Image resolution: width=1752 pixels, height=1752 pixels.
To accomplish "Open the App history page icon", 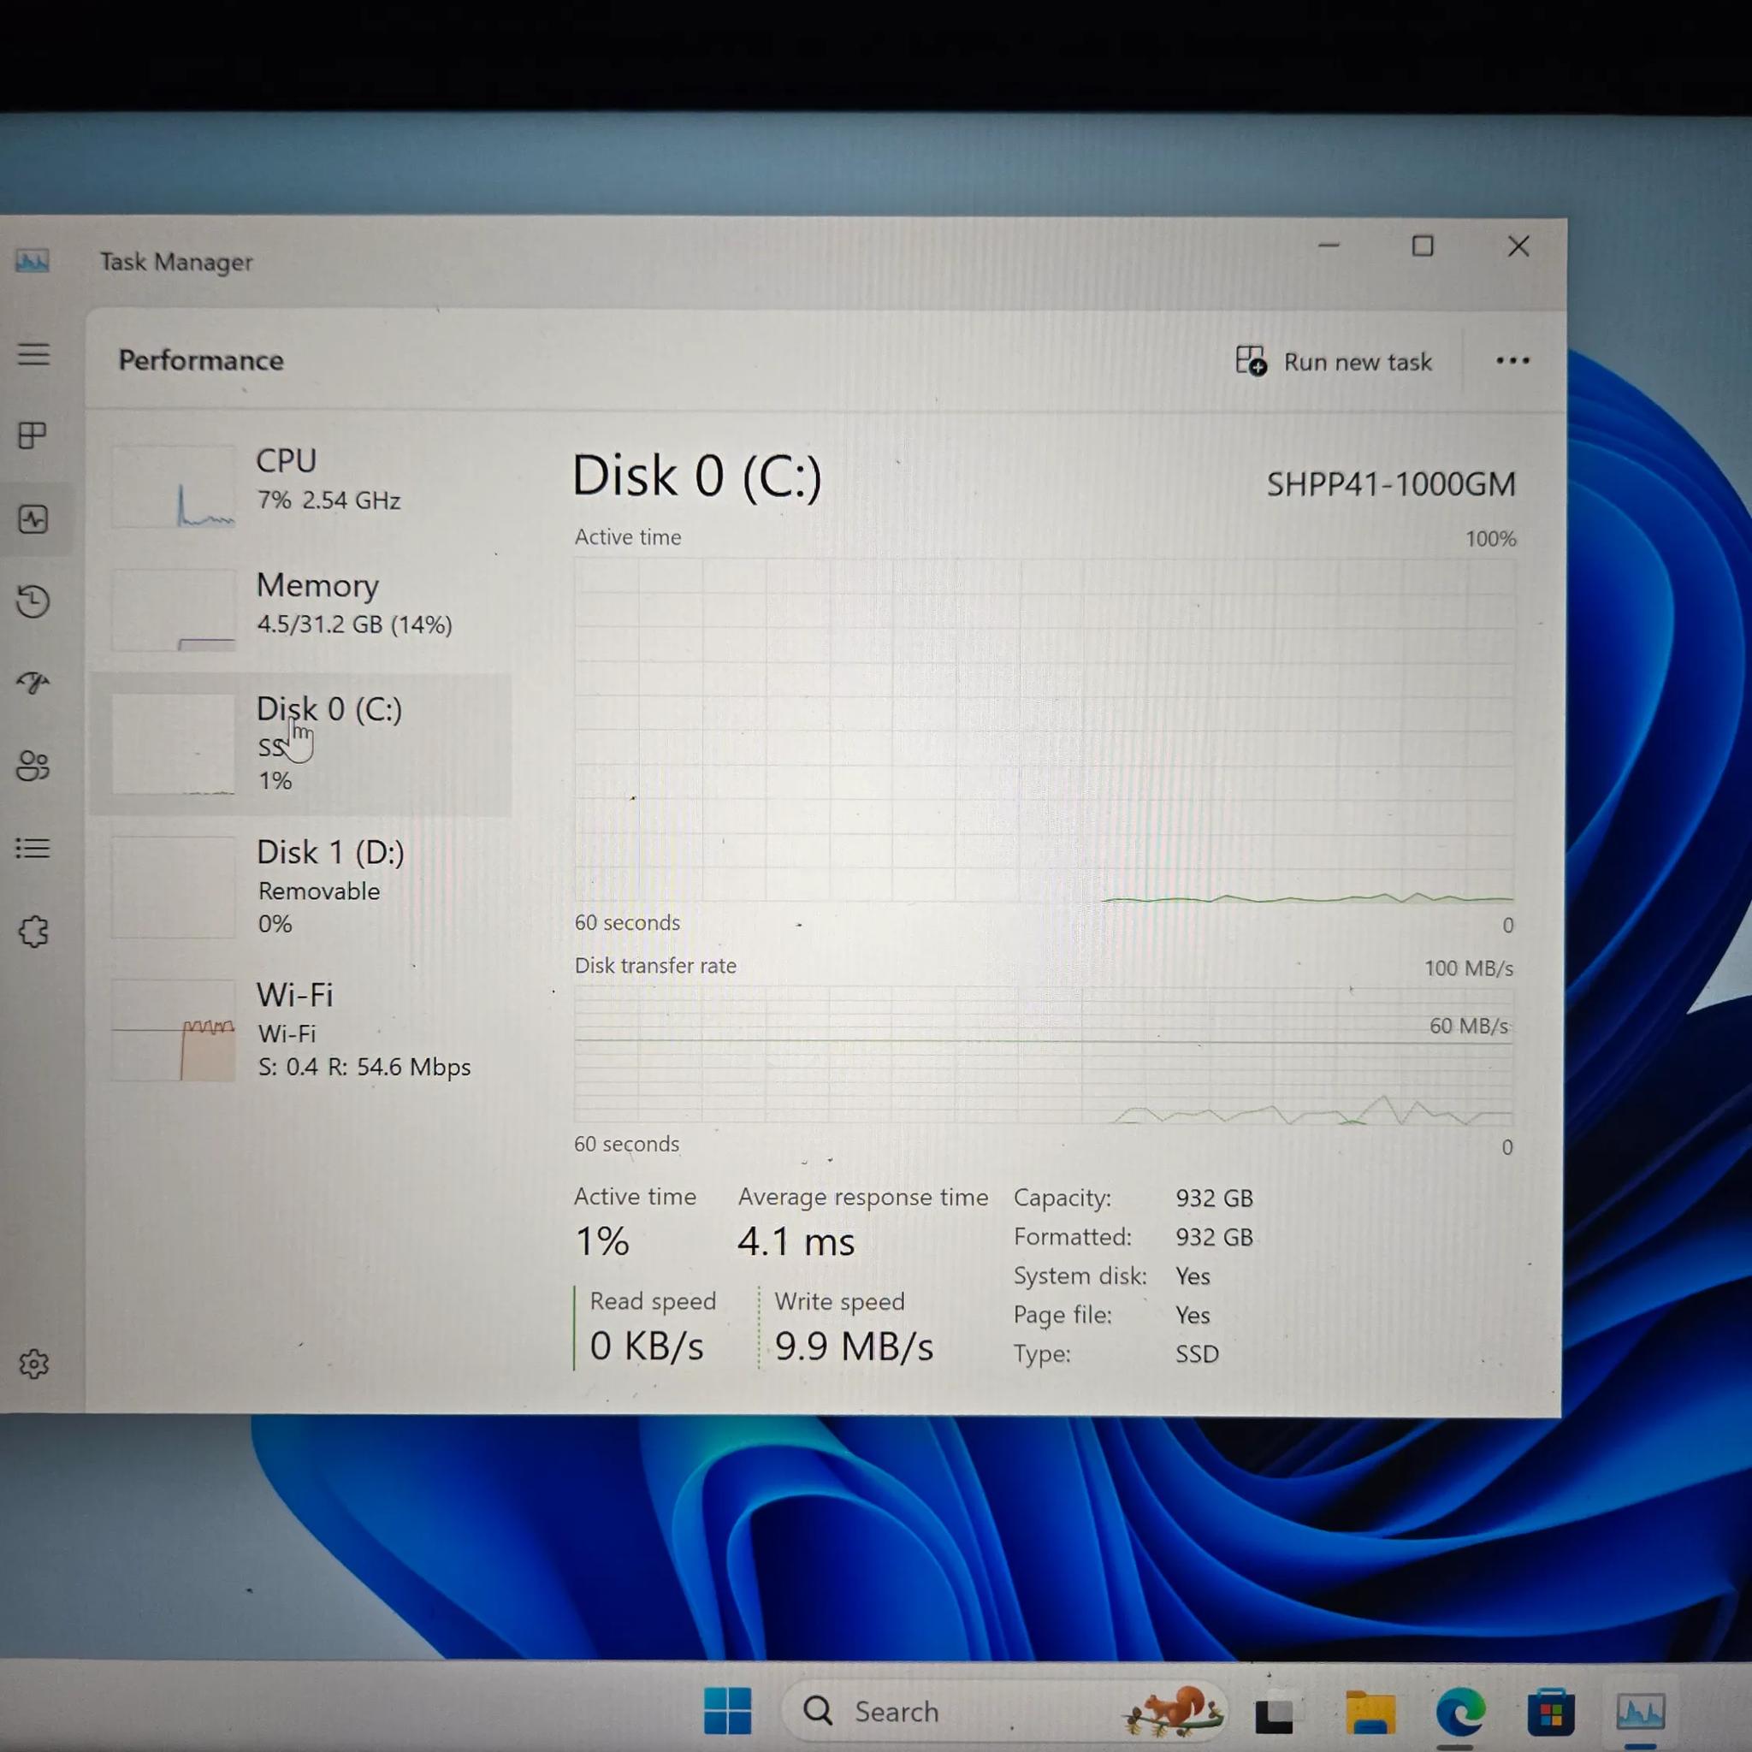I will (x=33, y=601).
